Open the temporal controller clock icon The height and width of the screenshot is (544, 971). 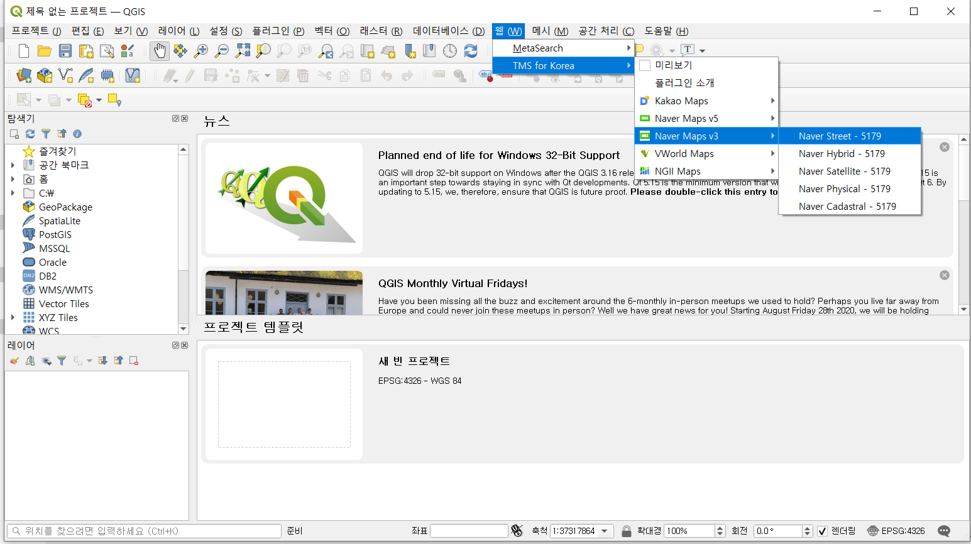[450, 51]
